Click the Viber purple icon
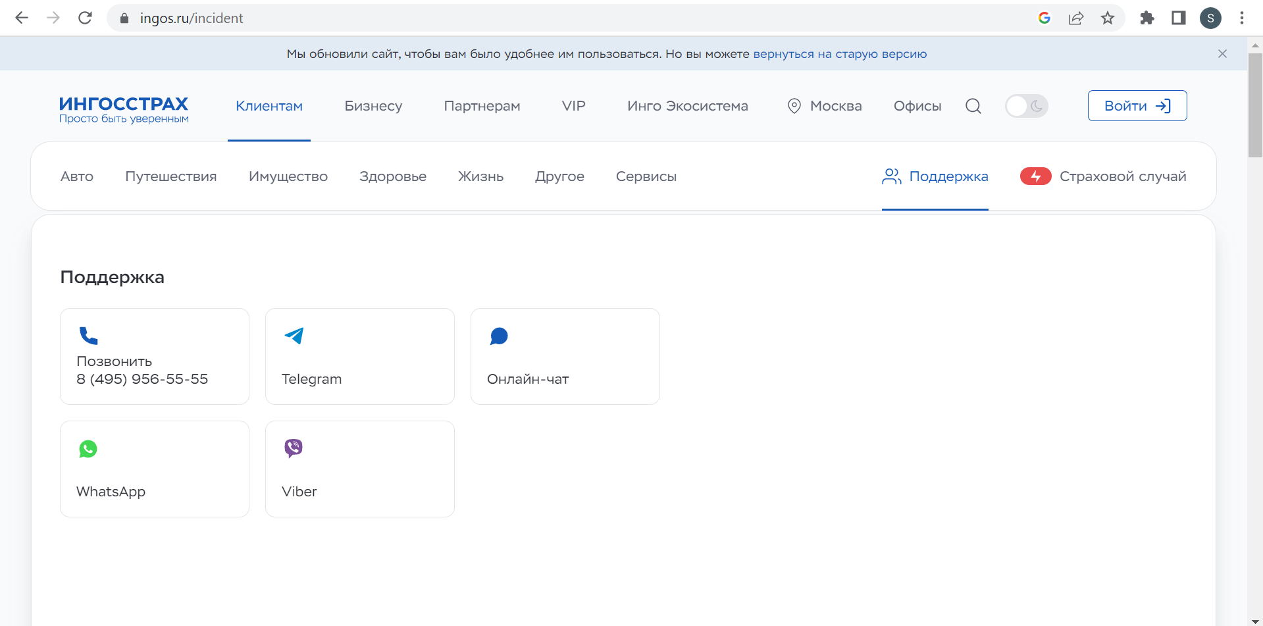 pos(294,448)
